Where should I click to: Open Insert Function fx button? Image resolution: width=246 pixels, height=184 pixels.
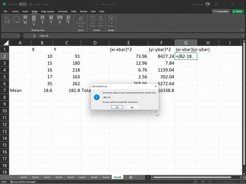[34, 36]
